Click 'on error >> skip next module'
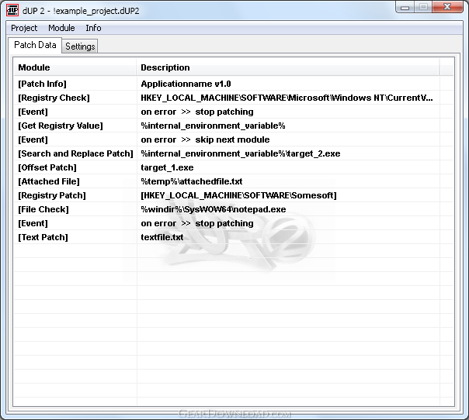 point(205,139)
